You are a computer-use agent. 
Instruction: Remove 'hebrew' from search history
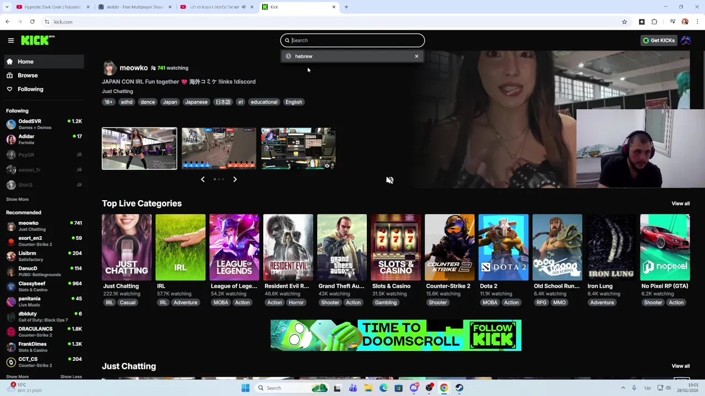click(416, 56)
